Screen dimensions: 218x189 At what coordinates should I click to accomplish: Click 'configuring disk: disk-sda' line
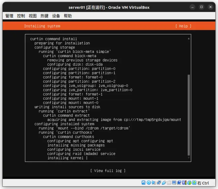[x=75, y=64]
